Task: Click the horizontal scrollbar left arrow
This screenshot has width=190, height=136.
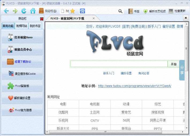Action: click(x=47, y=132)
